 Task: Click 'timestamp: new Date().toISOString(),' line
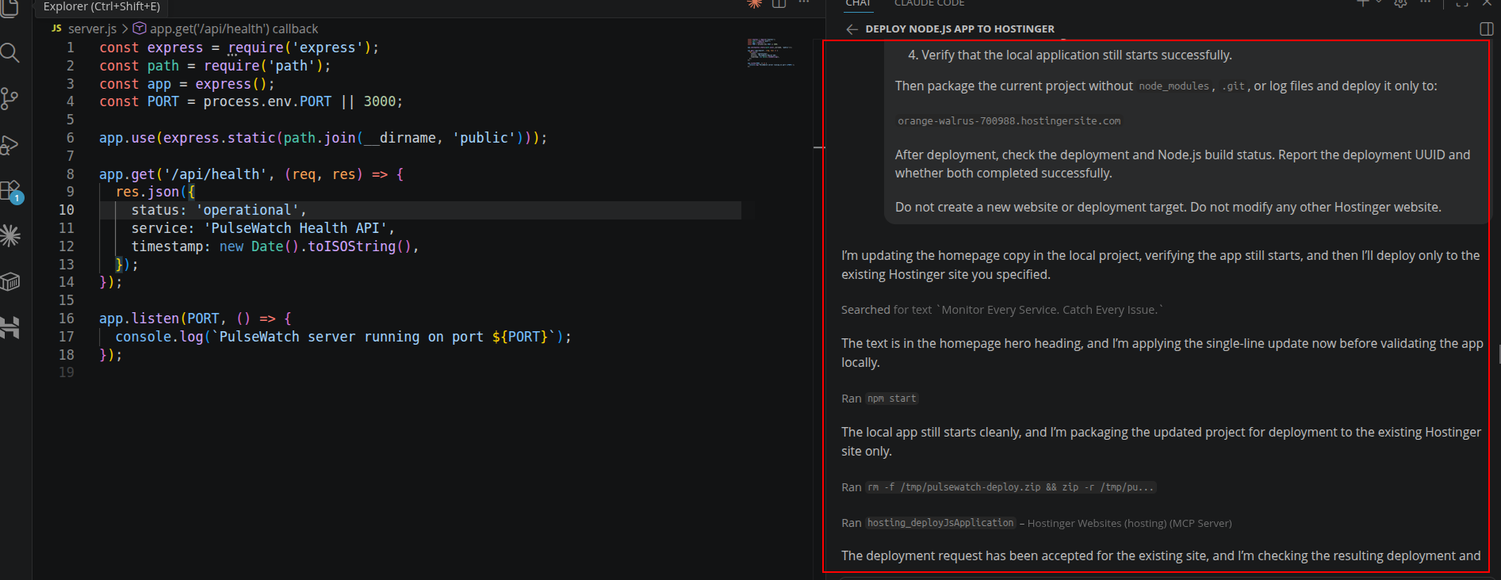point(274,246)
